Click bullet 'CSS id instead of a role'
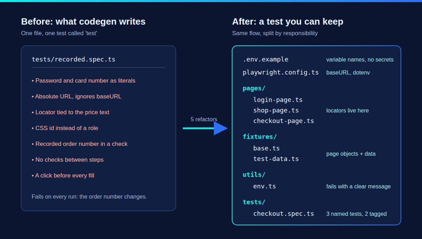Image resolution: width=422 pixels, height=239 pixels. coord(65,128)
